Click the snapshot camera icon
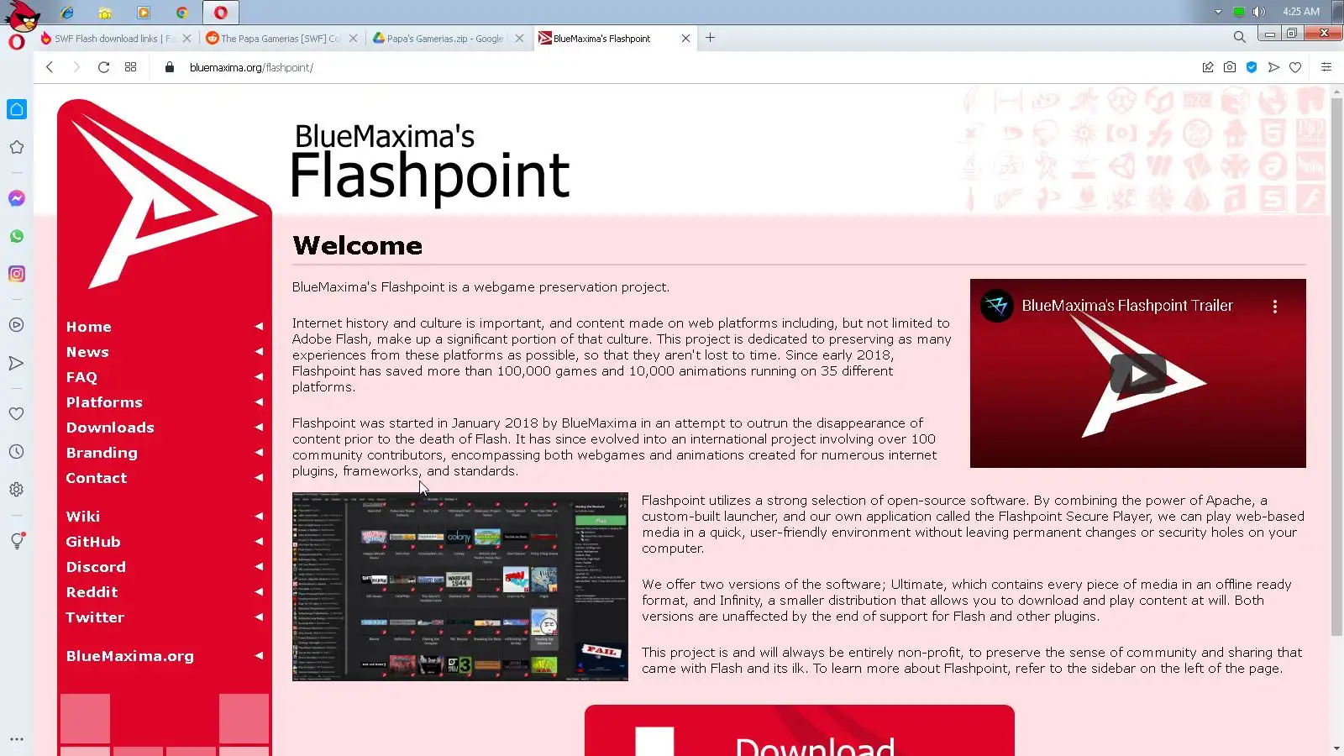Screen dimensions: 1344x756 (x=1230, y=67)
